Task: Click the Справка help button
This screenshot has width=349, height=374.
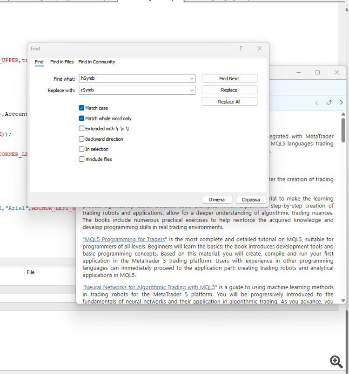Action: coord(251,200)
